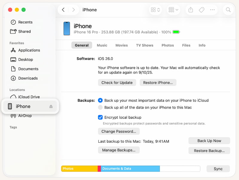
Task: Switch to the TV Shows tab
Action: point(145,45)
